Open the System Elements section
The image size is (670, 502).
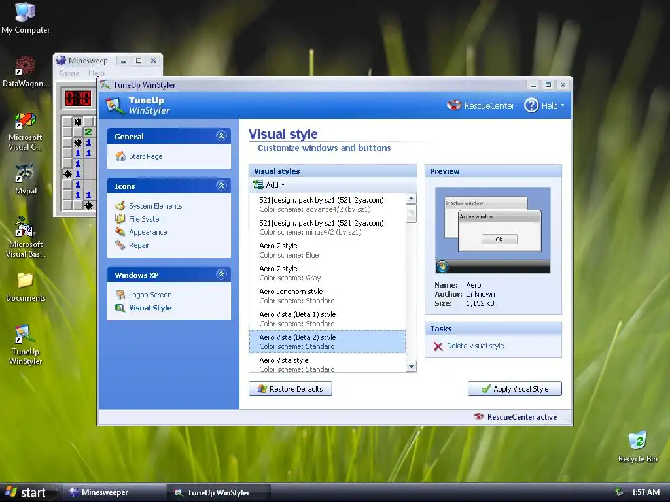156,206
